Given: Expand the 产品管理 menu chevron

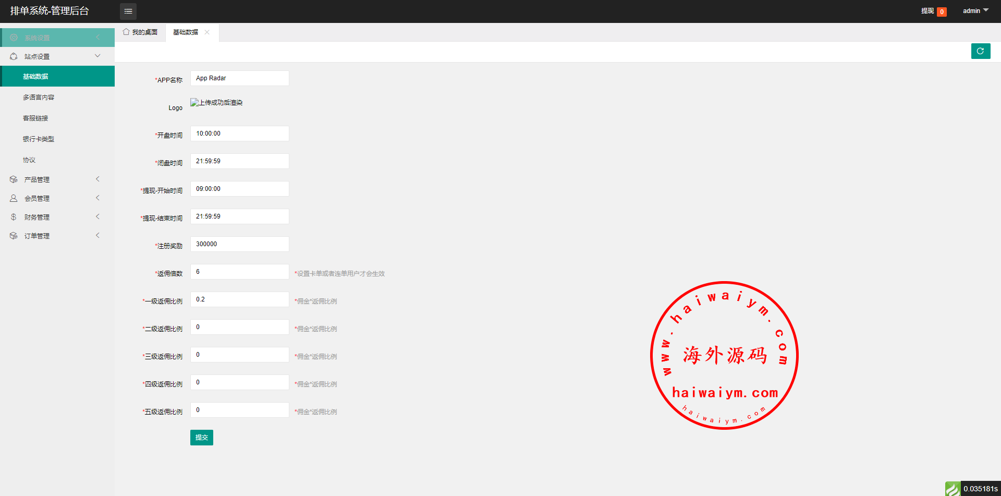Looking at the screenshot, I should click(97, 179).
